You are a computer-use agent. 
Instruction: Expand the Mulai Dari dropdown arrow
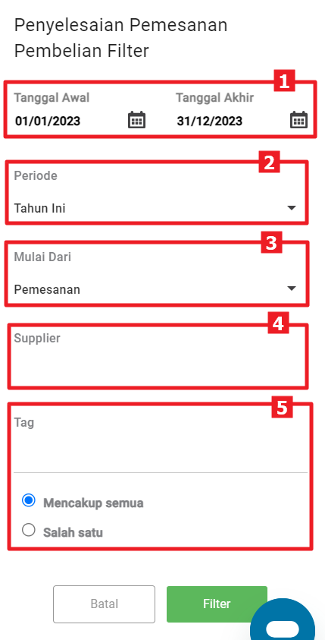(291, 288)
